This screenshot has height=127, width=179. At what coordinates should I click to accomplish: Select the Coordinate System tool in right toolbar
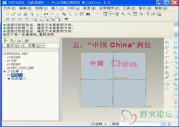pyautogui.click(x=167, y=67)
